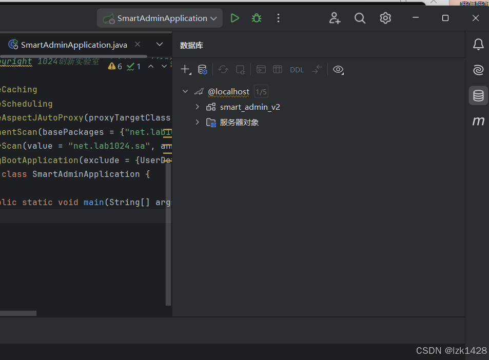Viewport: 489px width, 360px height.
Task: Run the SmartAdminApplication with the green play icon
Action: pos(234,17)
